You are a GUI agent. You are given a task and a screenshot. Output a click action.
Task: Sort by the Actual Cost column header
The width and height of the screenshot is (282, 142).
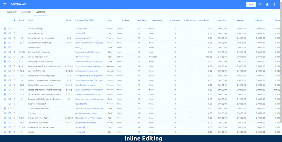click(204, 20)
